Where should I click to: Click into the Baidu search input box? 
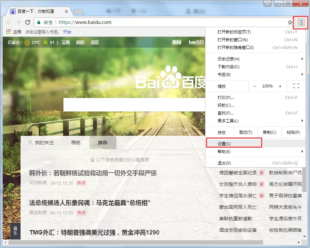[134, 105]
